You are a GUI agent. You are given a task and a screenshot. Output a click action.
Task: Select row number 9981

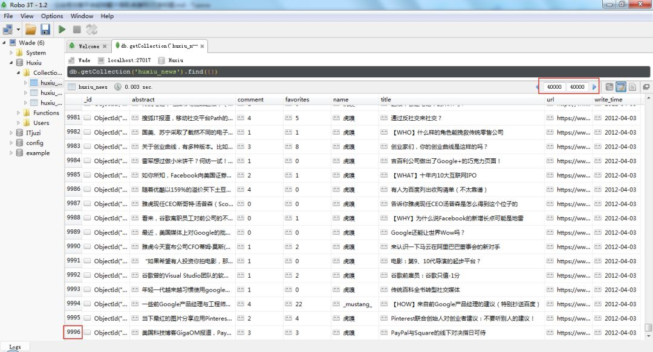pos(73,117)
